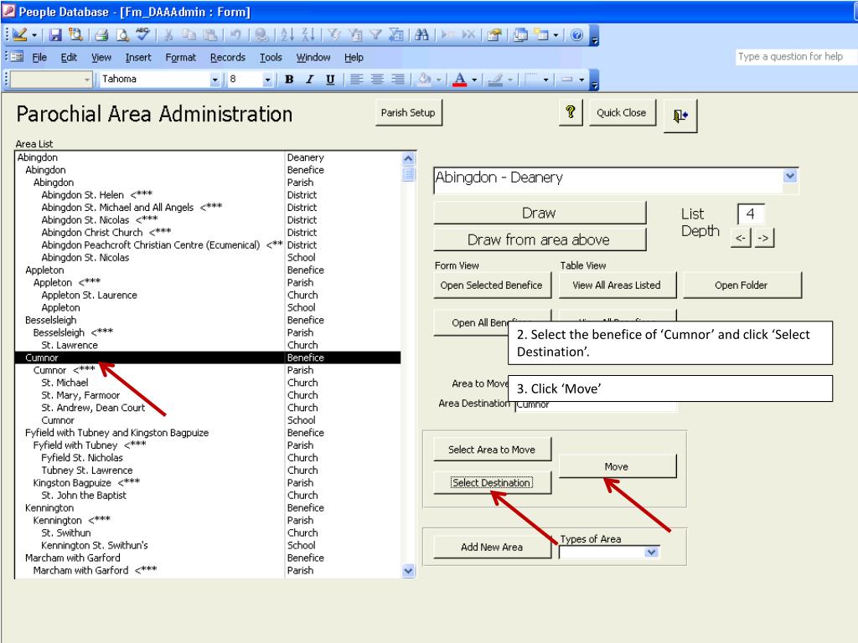This screenshot has width=858, height=643.
Task: Click the File Search toolbar icon
Action: click(75, 35)
